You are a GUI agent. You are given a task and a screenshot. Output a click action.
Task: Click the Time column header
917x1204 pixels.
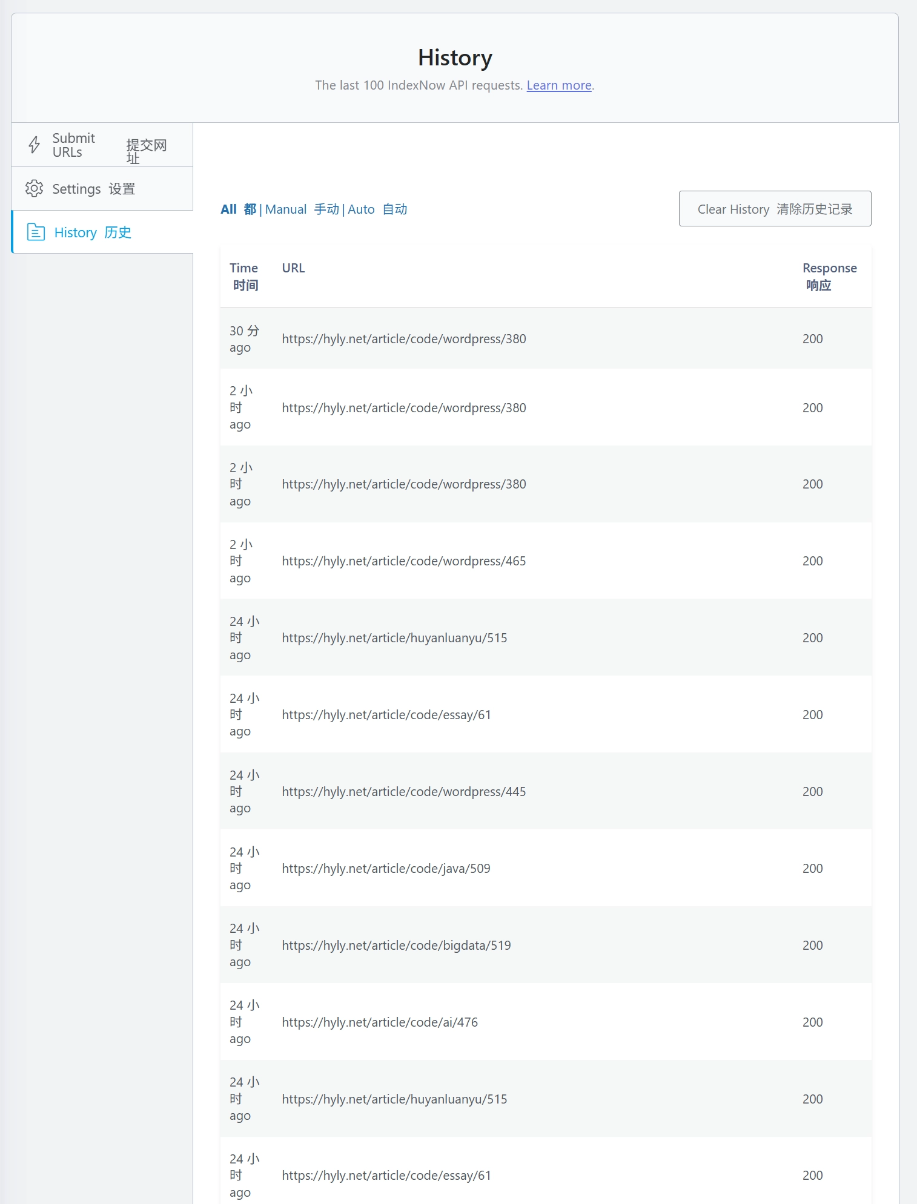(x=244, y=277)
